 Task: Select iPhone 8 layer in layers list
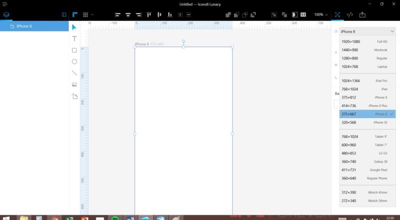[23, 26]
